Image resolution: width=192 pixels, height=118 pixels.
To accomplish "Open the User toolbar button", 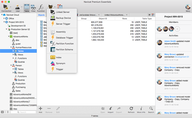I will pos(18,8).
